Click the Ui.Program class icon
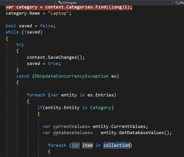The height and width of the screenshot is (157, 184). pyautogui.click(x=60, y=2)
